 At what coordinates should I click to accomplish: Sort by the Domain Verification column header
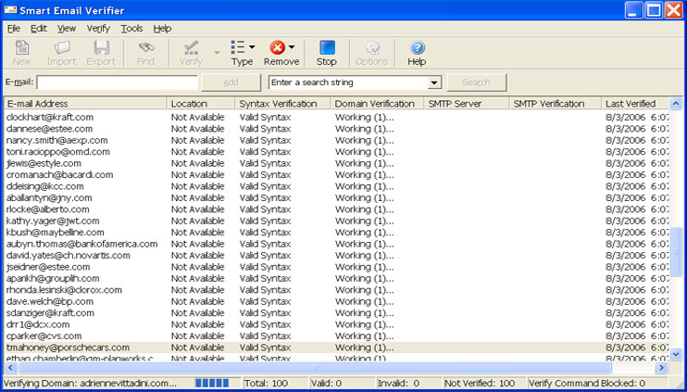point(374,104)
